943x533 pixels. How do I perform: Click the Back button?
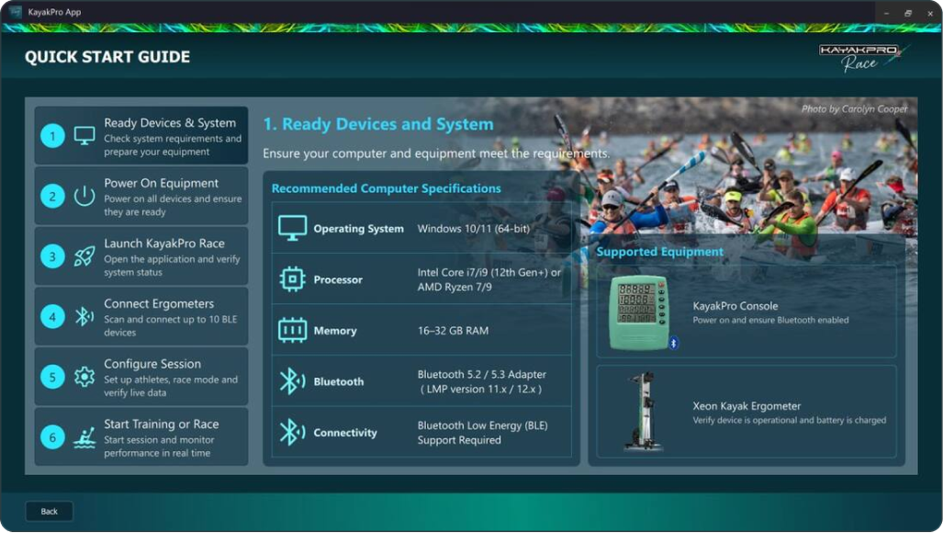(50, 511)
